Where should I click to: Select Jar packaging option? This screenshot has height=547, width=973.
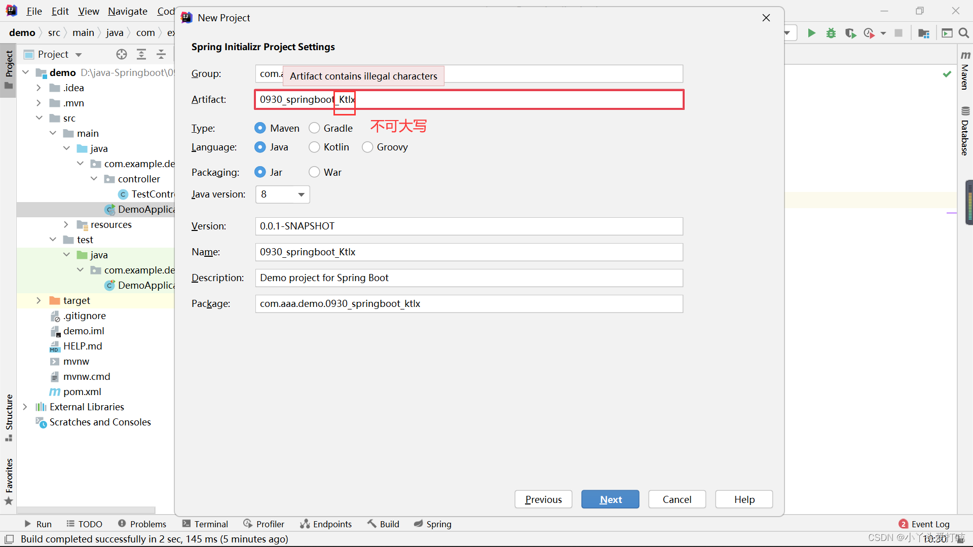pos(260,172)
